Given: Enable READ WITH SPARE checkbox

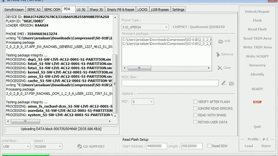Looking at the screenshot, I should [x=195, y=115].
